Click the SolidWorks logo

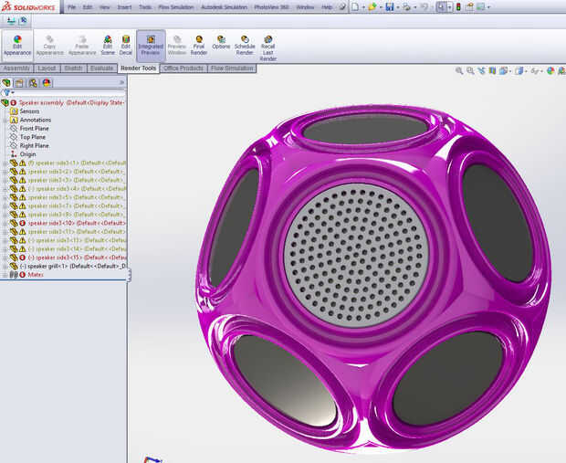[x=29, y=7]
